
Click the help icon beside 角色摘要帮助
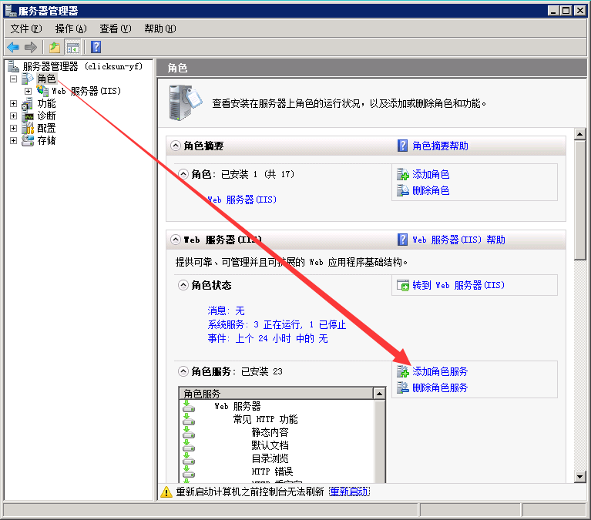[403, 146]
